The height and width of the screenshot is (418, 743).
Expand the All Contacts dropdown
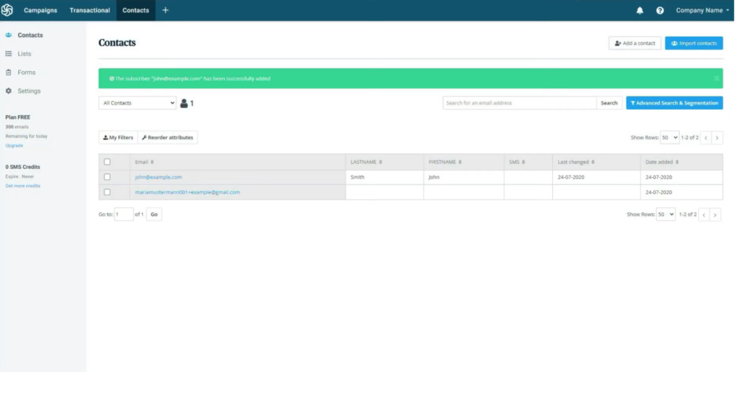coord(137,103)
